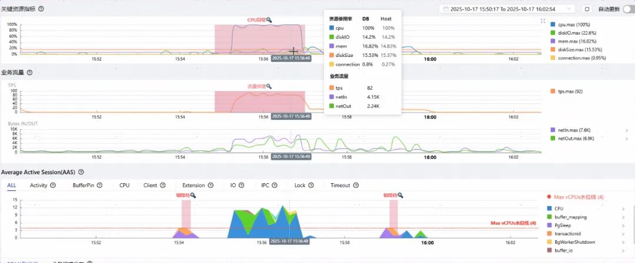This screenshot has height=263, width=635.
Task: Click buffer_mapping green swatch in AAS legend
Action: pos(550,217)
